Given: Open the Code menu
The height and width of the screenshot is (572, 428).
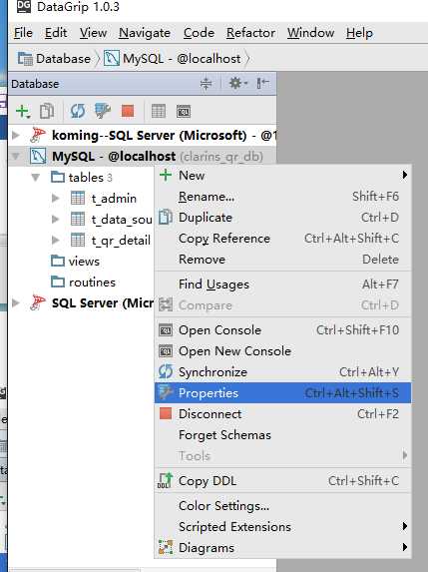Looking at the screenshot, I should [199, 33].
